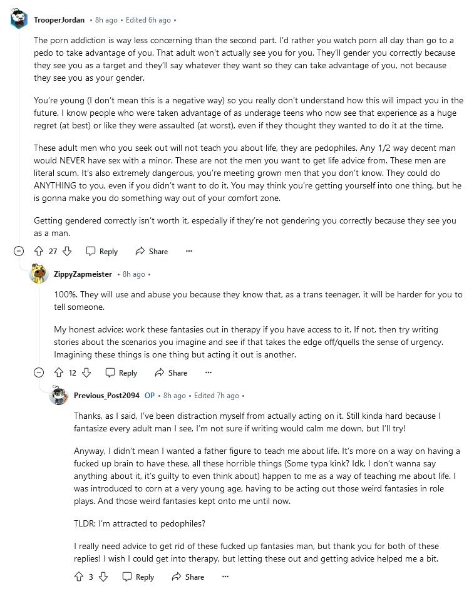Reply to ZippyZapmeister's comment
Screen dimensions: 474x596
click(121, 372)
